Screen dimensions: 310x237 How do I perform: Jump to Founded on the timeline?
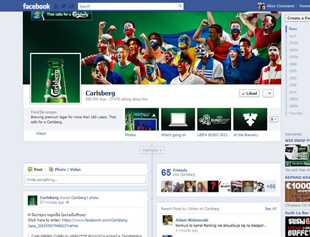click(295, 113)
